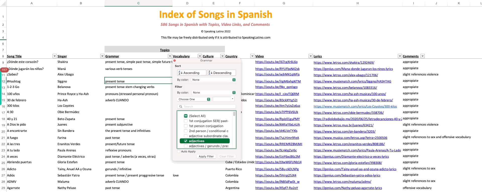Open Vocabulary column filter arrow
Image resolution: width=482 pixels, height=192 pixels.
(200, 56)
